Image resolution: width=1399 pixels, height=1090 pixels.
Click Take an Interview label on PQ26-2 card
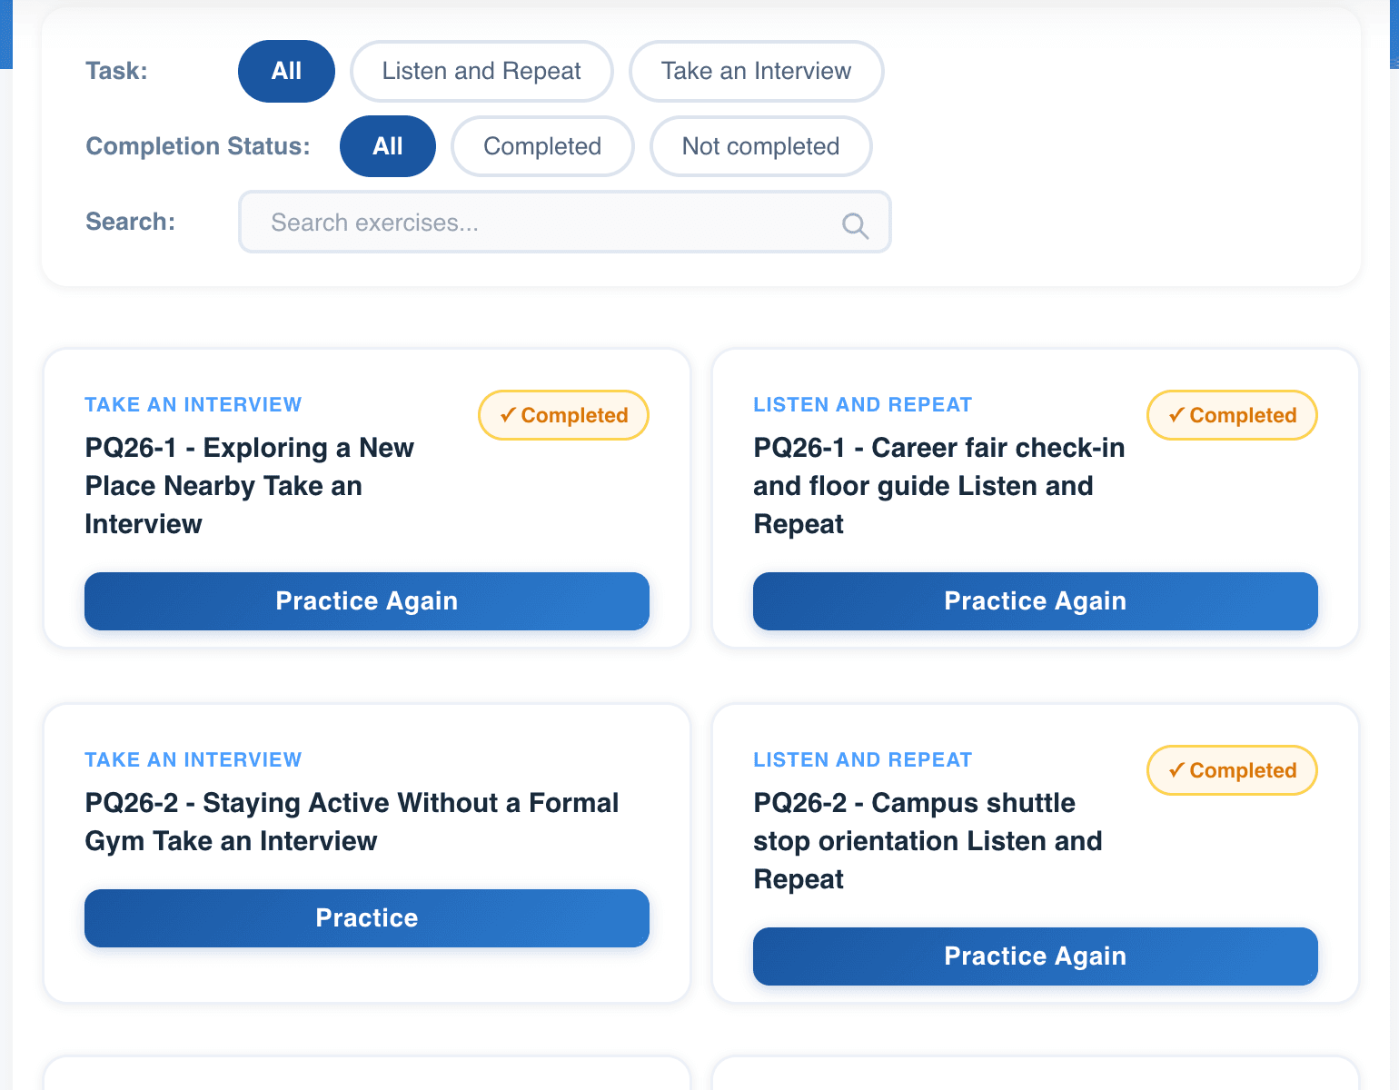(193, 759)
